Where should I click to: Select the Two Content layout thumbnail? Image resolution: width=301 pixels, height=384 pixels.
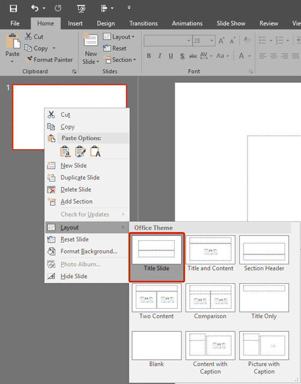(157, 302)
